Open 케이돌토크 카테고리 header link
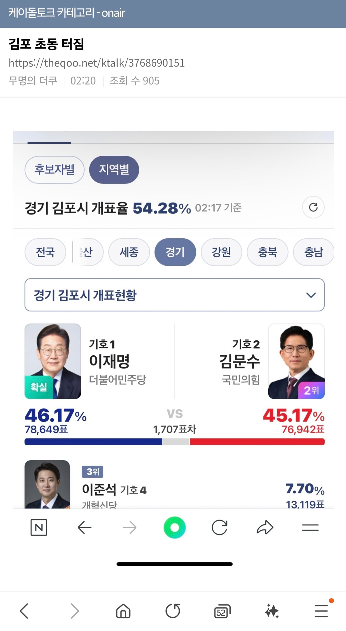This screenshot has width=346, height=631. [67, 13]
